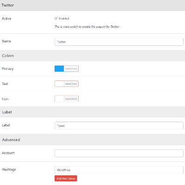The image size is (185, 185).
Task: Open the white Text color swatch
Action: (x=59, y=84)
